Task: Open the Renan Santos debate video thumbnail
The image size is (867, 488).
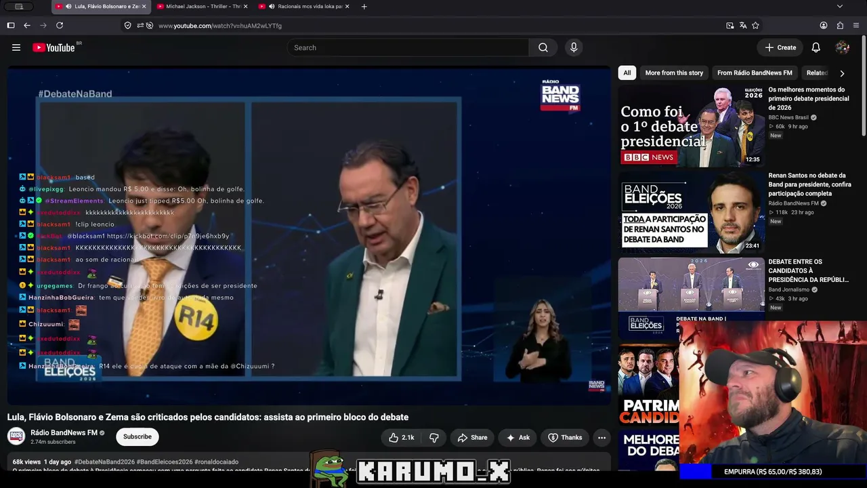Action: coord(691,211)
